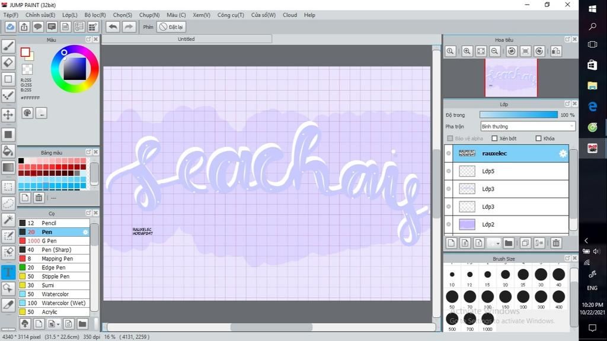Viewport: 607px width, 341px height.
Task: Open the Lớp(L) menu
Action: click(70, 15)
